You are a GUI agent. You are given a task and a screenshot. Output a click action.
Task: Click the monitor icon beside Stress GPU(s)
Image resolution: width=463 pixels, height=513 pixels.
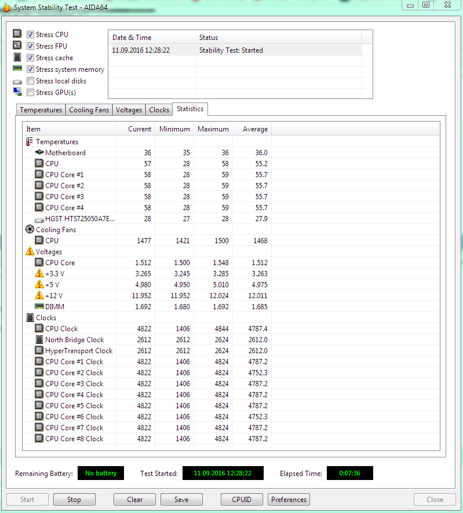[17, 92]
